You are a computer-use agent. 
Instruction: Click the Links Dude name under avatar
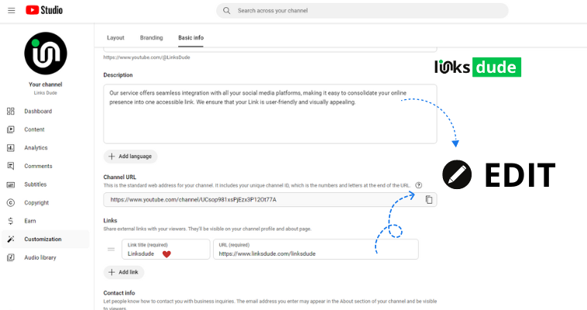(46, 93)
